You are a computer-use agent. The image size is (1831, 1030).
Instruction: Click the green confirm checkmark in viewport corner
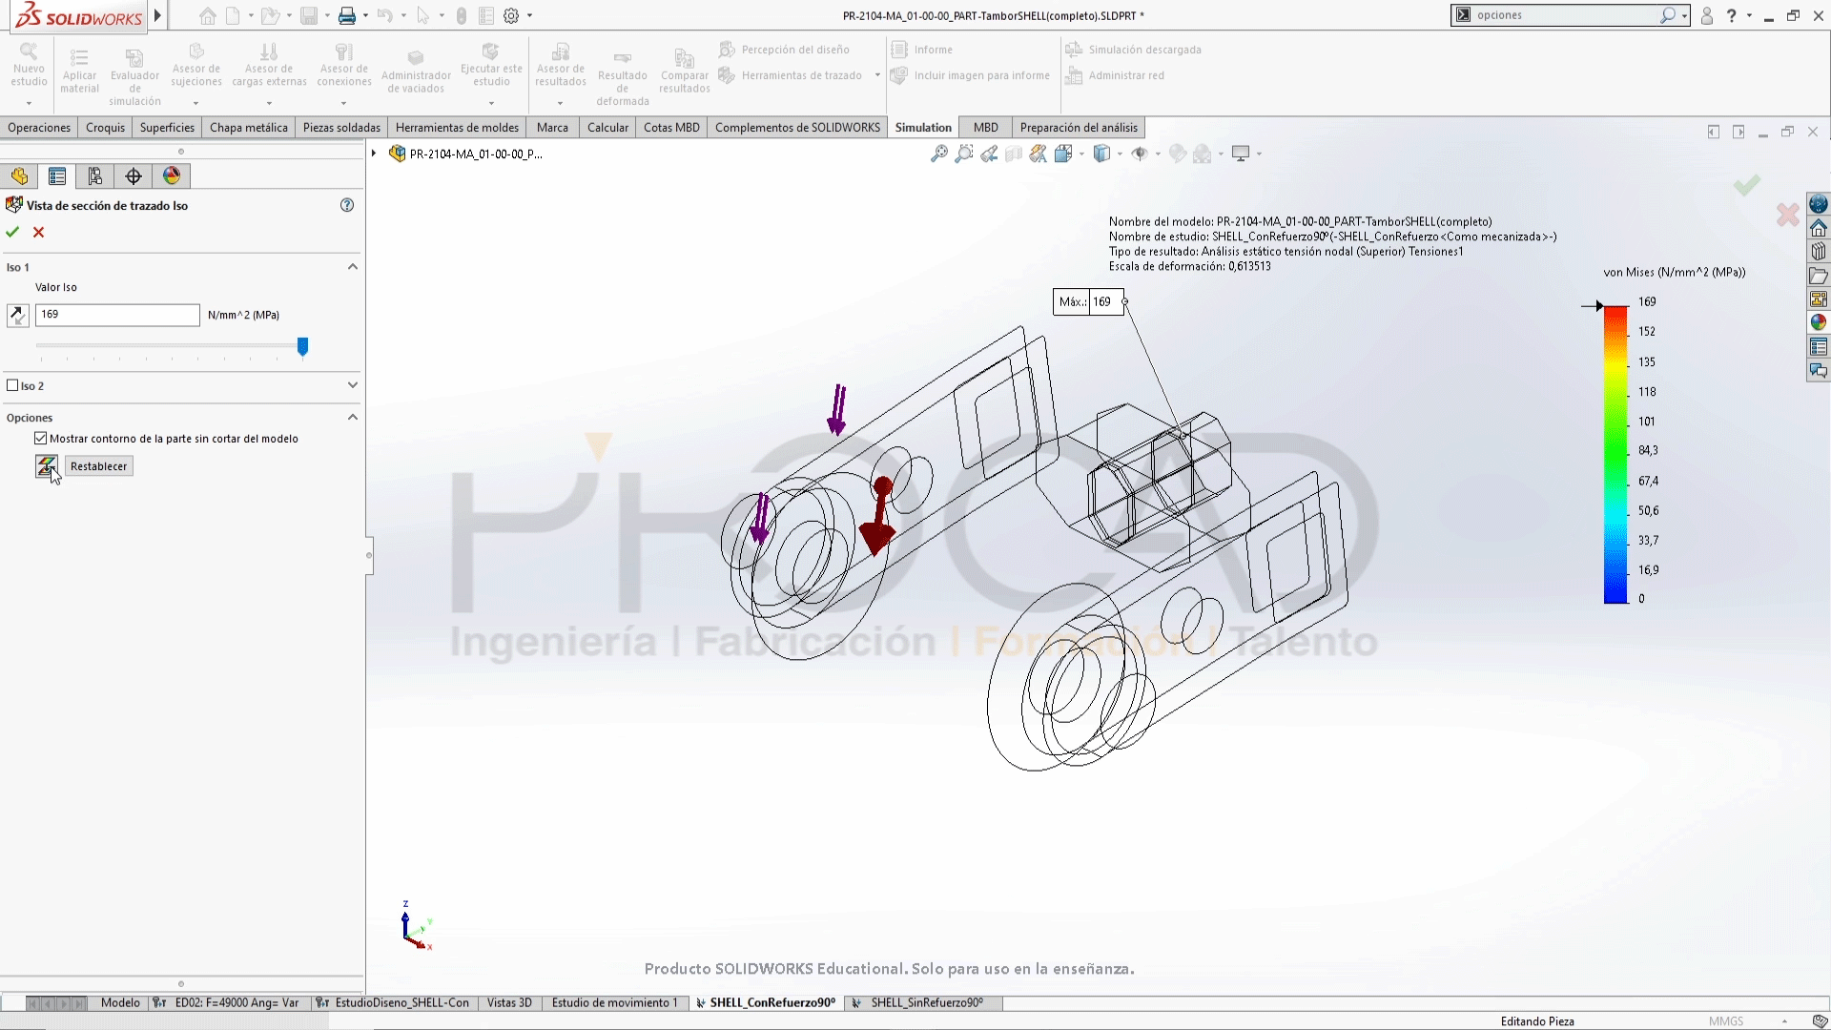click(1747, 185)
